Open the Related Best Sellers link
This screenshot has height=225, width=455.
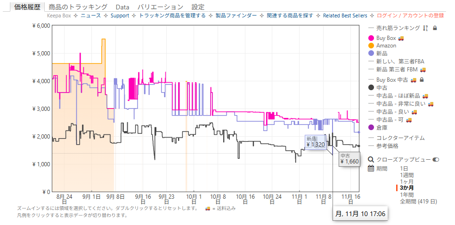click(x=345, y=16)
